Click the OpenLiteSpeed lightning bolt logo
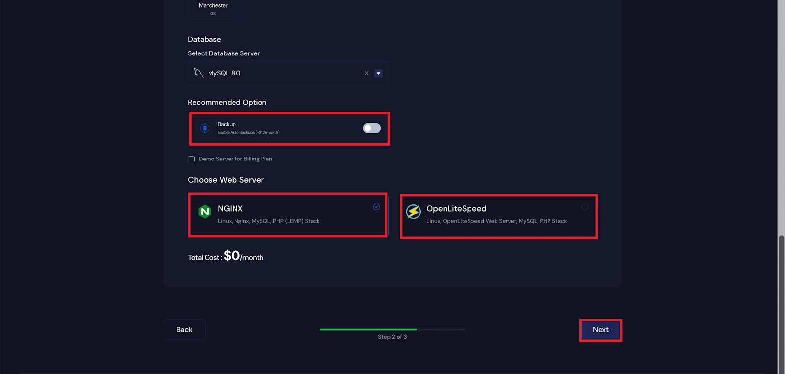 coord(414,212)
